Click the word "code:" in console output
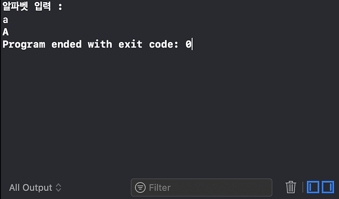 tap(164, 44)
